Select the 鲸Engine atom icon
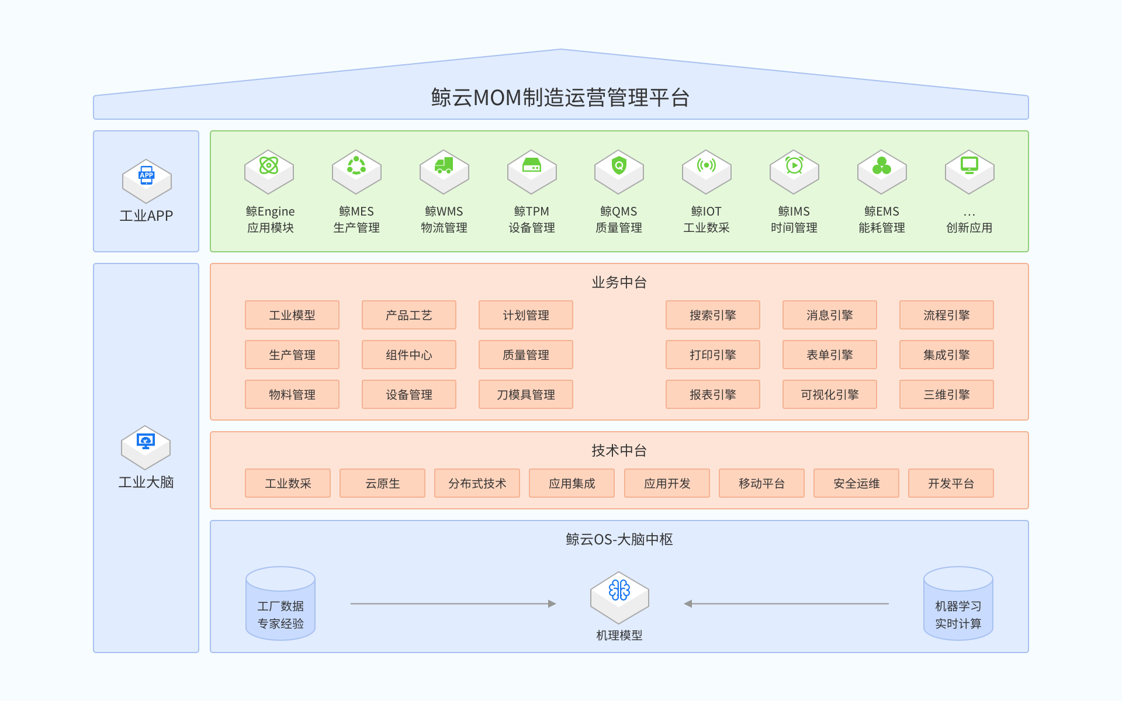The width and height of the screenshot is (1122, 701). [x=269, y=172]
